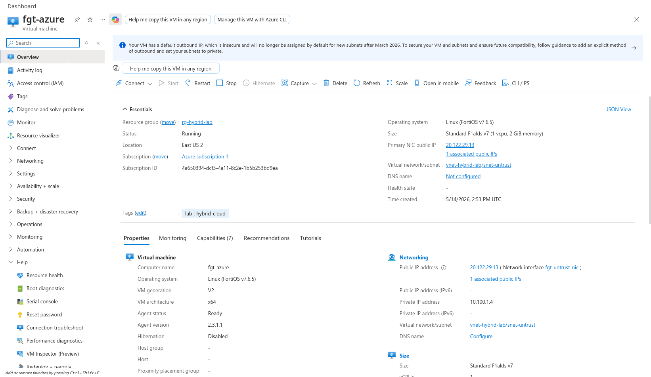Open the banner arrow for outbound IP guidance
The height and width of the screenshot is (377, 651).
634,48
